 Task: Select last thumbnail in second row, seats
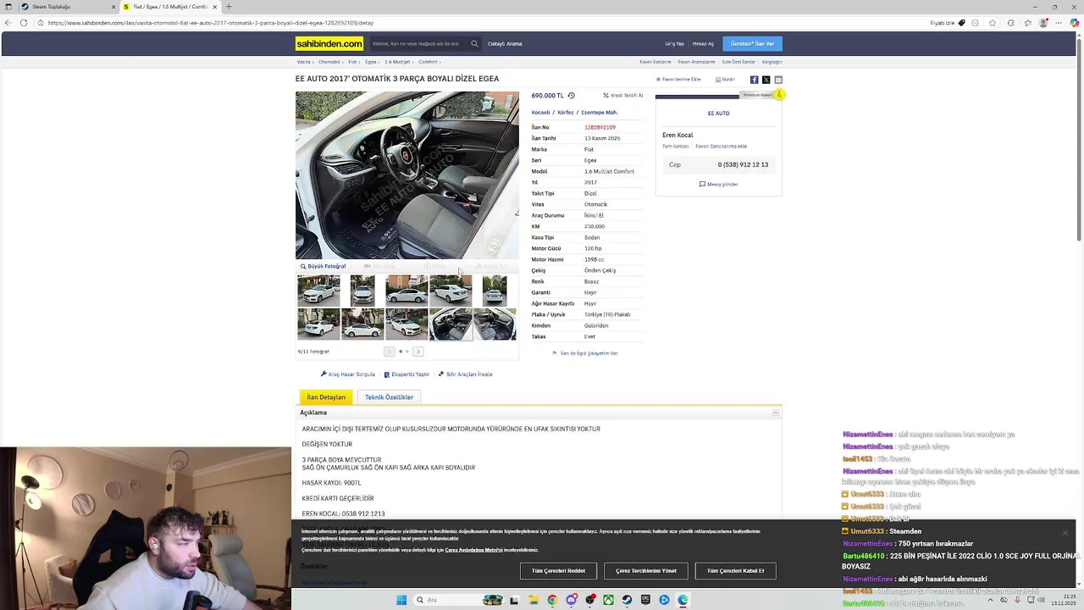click(x=495, y=324)
